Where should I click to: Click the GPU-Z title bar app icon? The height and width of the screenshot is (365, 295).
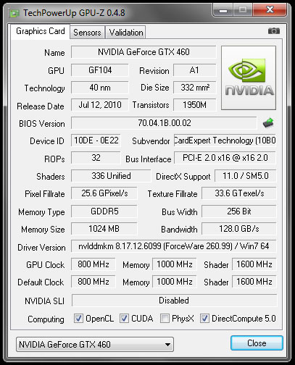pyautogui.click(x=14, y=13)
